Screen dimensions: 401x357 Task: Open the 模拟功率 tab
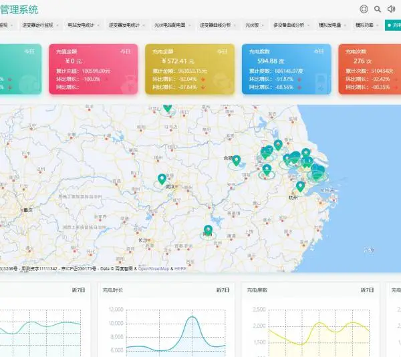[x=364, y=25]
